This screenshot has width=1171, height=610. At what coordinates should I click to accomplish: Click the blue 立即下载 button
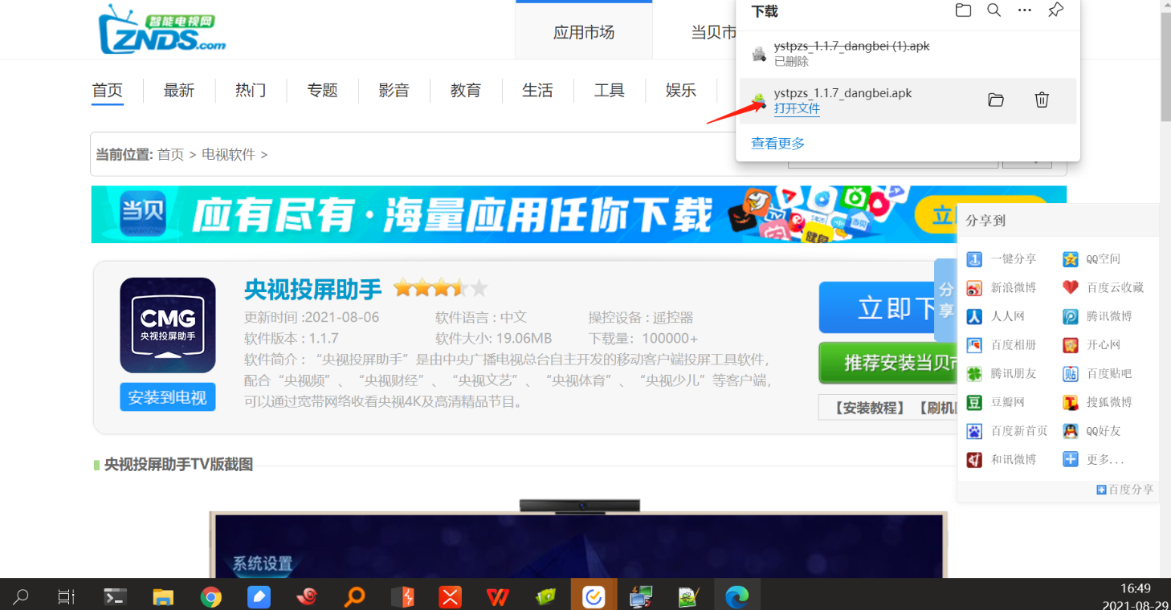click(878, 307)
